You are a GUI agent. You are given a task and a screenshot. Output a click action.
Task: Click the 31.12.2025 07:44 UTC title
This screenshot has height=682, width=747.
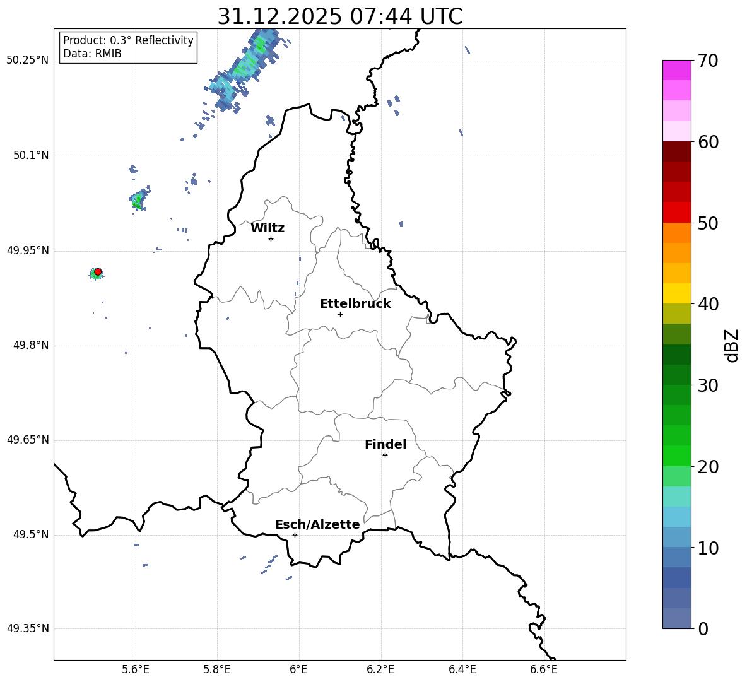click(x=340, y=16)
